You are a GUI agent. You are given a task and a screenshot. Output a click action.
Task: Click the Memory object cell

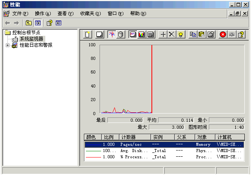coord(203,145)
